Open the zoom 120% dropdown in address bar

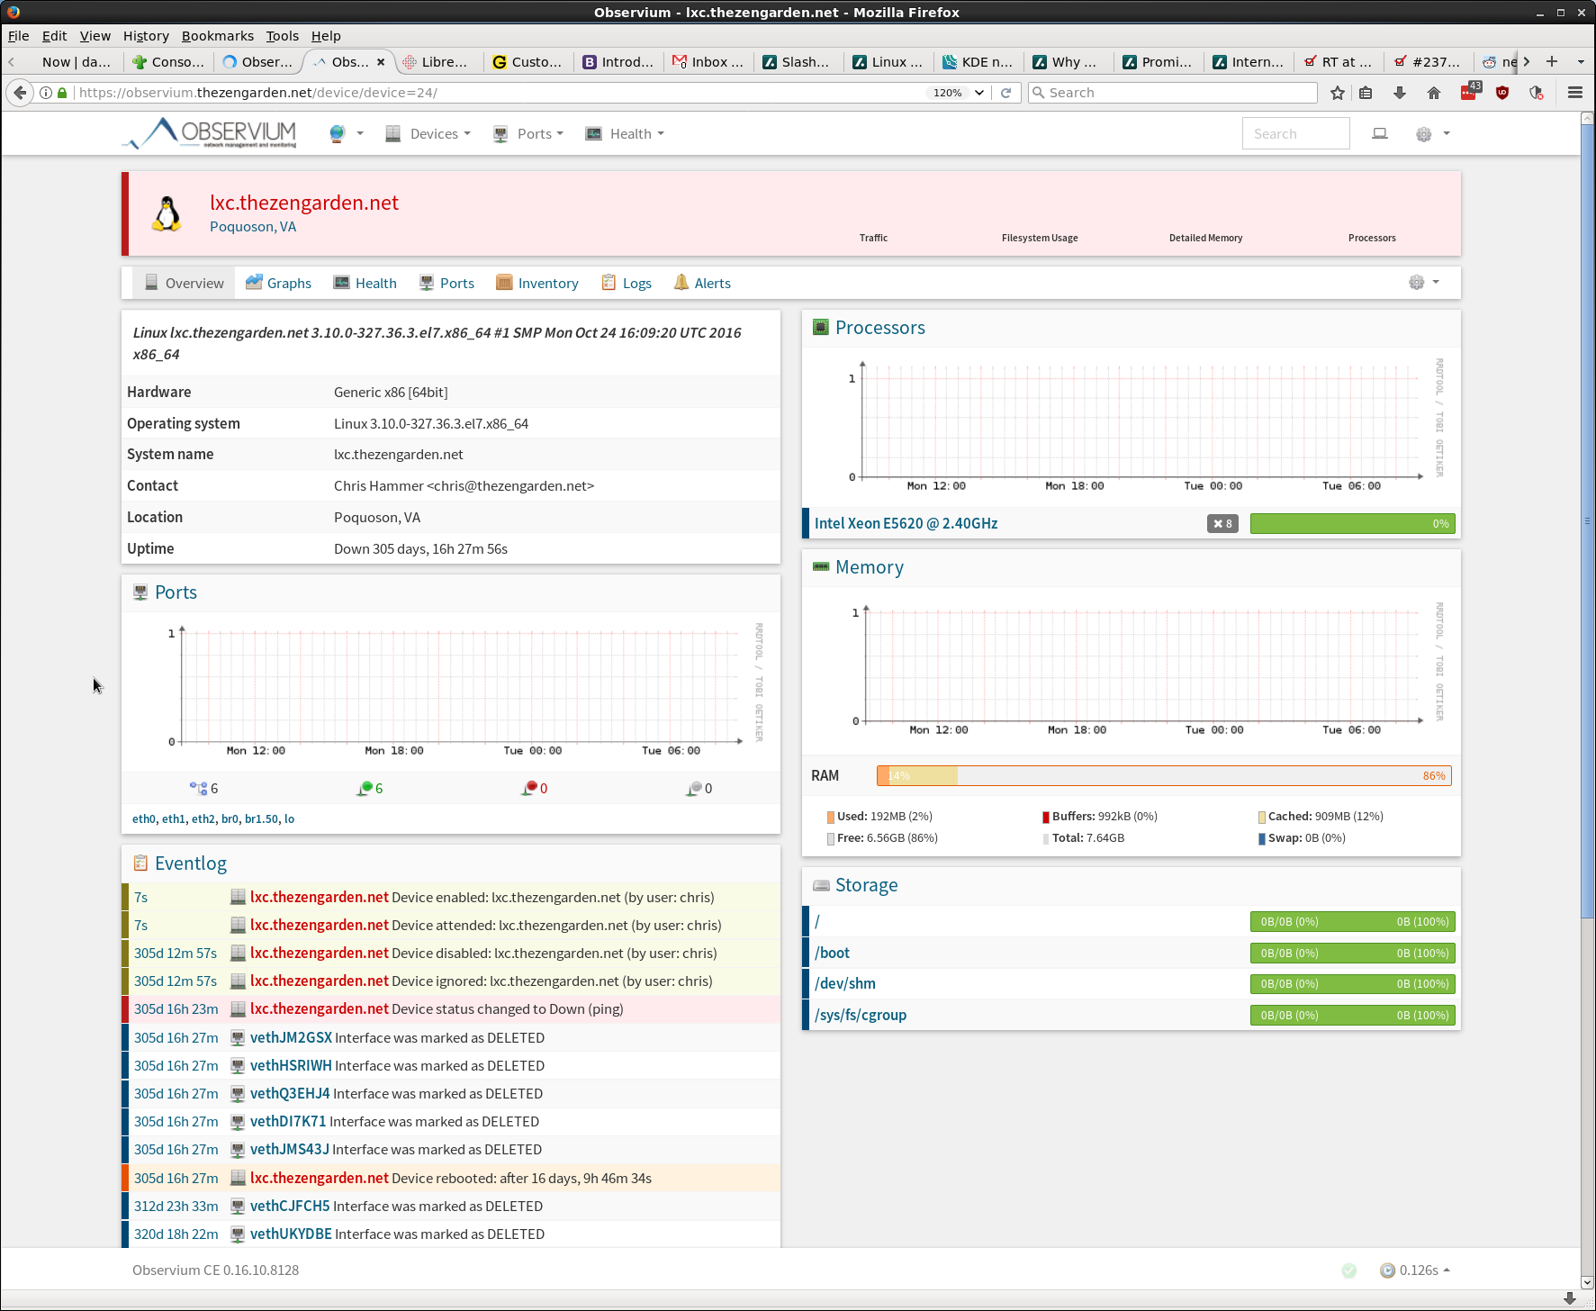pyautogui.click(x=978, y=93)
